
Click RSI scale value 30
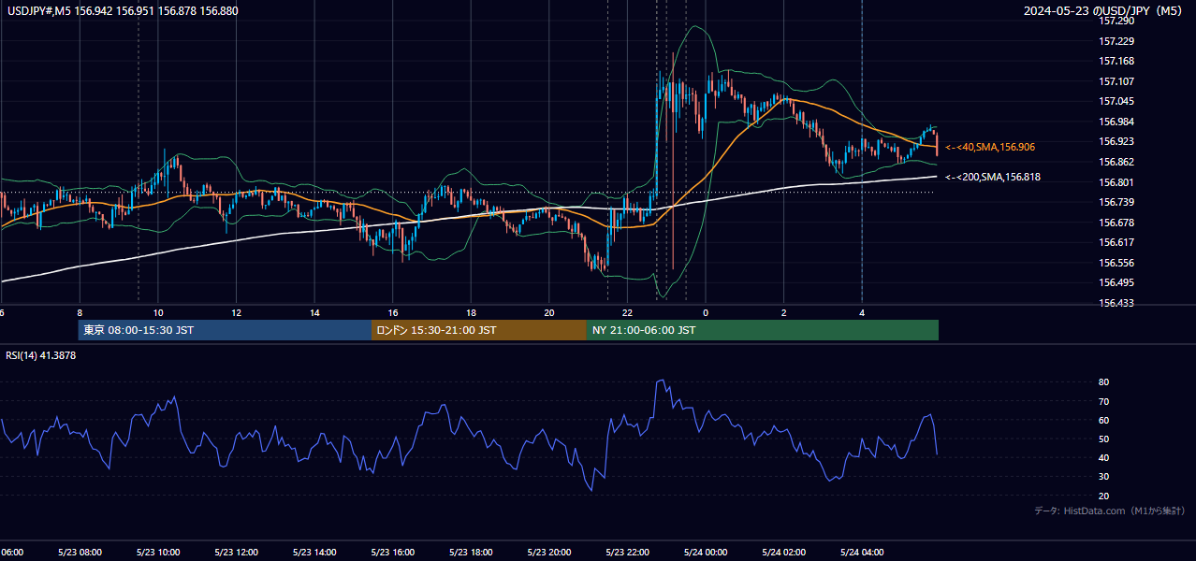click(x=1103, y=476)
